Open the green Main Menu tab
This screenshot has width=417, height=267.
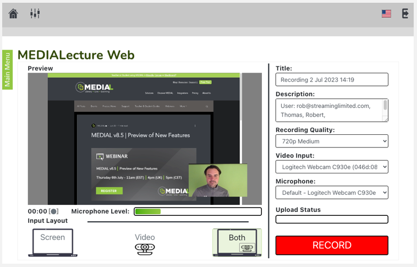point(8,70)
